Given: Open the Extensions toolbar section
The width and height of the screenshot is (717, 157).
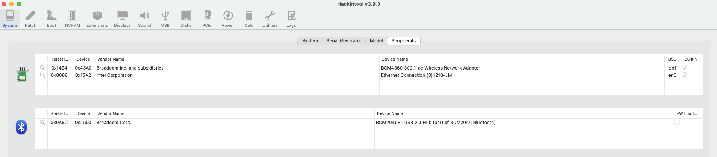Looking at the screenshot, I should point(97,19).
